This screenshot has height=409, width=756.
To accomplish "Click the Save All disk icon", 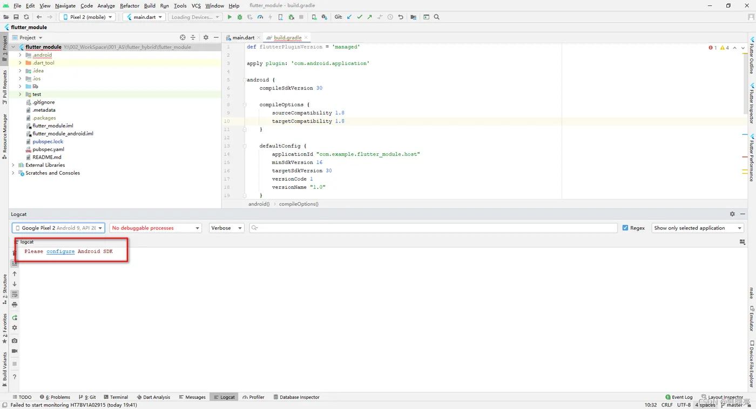I will [x=16, y=17].
